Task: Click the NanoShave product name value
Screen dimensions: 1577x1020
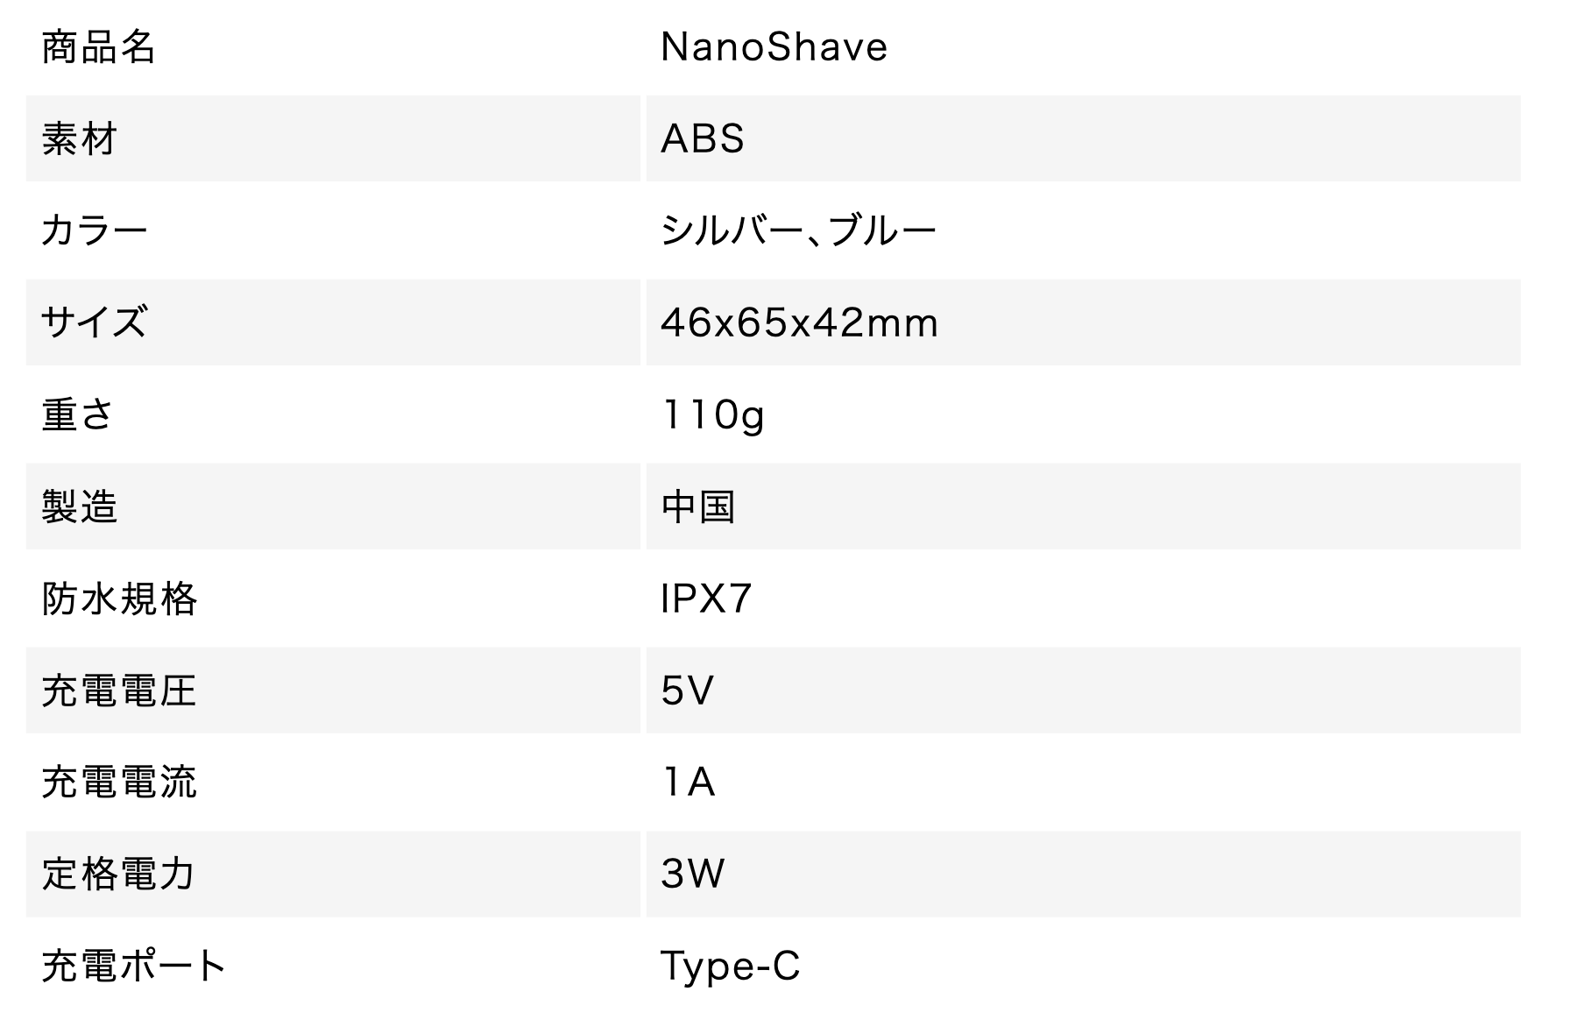Action: (x=774, y=46)
